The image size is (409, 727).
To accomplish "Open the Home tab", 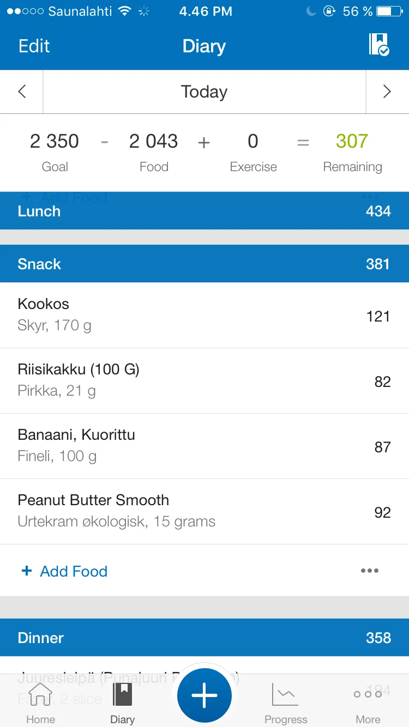I will [40, 703].
